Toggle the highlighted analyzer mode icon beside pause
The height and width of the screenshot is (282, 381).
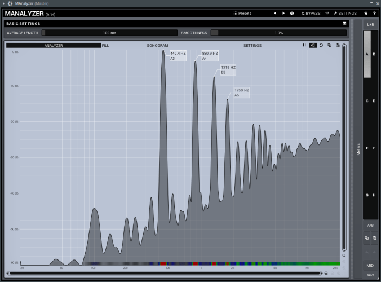point(313,45)
